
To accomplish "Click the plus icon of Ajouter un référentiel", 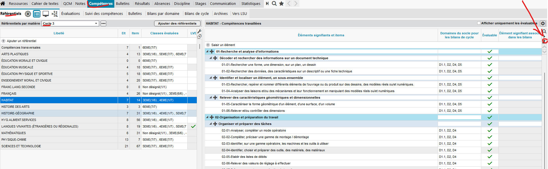I will click(3, 41).
